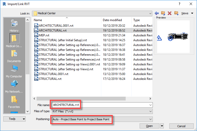The width and height of the screenshot is (197, 131).
Task: Select file ARCHITECTURAL.0001.rvt
Action: coord(56,26)
